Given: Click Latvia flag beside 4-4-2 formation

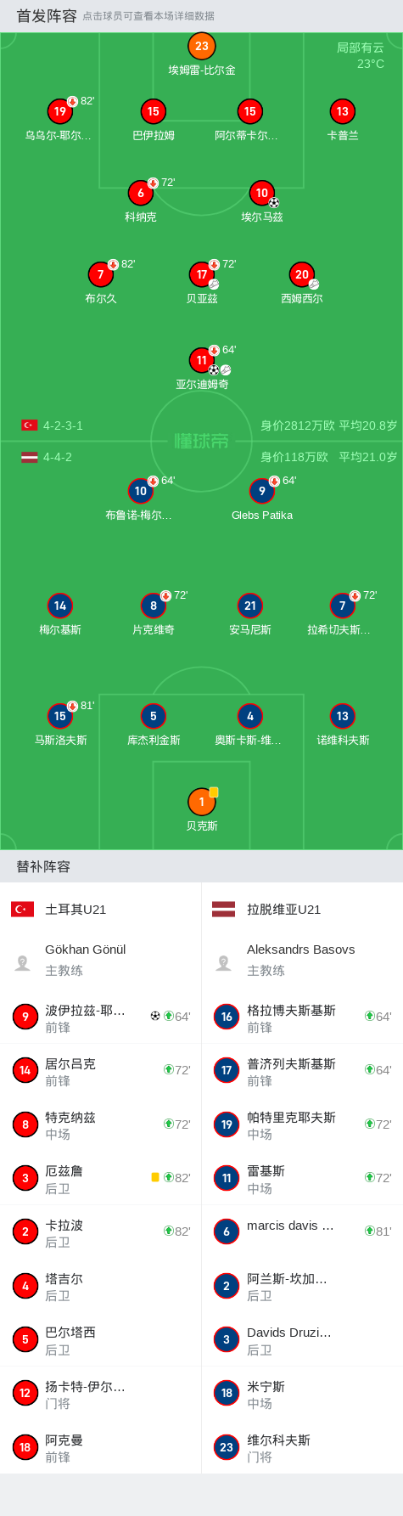Looking at the screenshot, I should [30, 457].
